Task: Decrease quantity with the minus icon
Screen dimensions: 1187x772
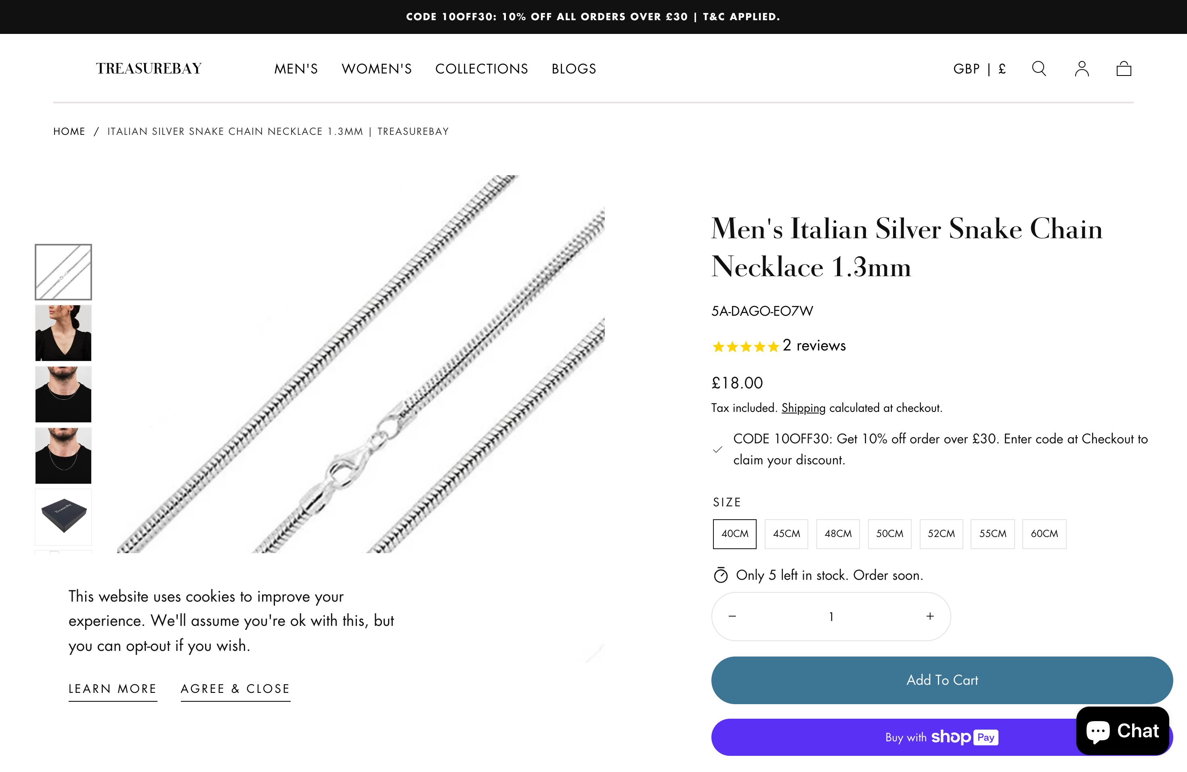Action: pos(732,617)
